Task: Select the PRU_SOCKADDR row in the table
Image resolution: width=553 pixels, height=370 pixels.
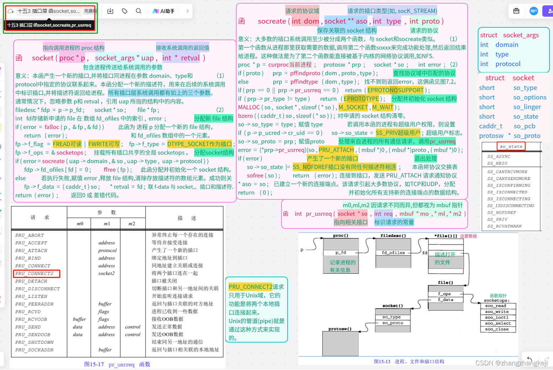Action: (34, 350)
